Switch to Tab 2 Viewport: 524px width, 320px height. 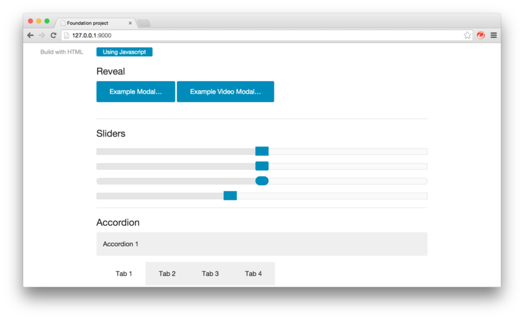pos(167,274)
